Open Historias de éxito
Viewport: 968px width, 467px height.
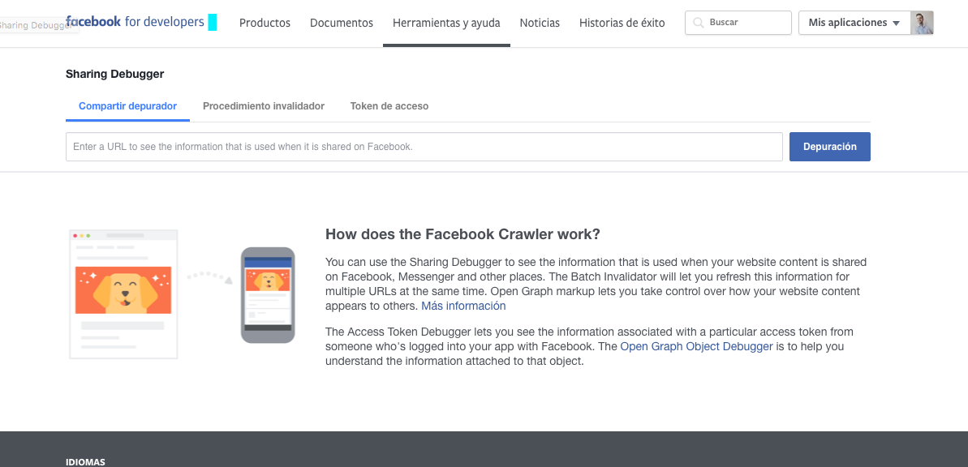pyautogui.click(x=622, y=23)
